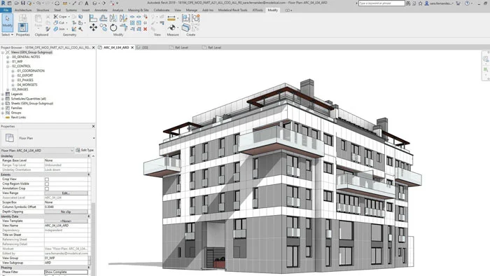Open the Properties palette ribbon button

coord(22,27)
